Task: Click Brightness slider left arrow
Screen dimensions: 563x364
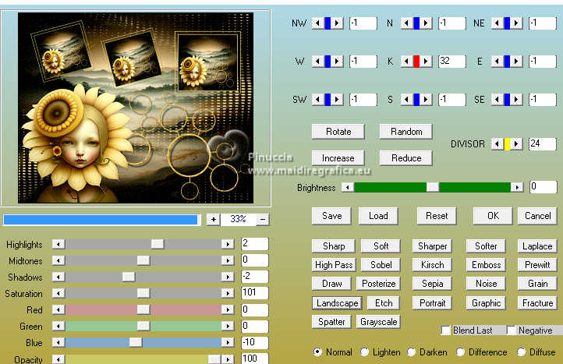Action: coord(347,187)
